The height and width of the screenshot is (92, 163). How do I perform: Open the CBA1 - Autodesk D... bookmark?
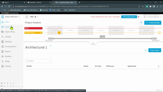pos(69,10)
